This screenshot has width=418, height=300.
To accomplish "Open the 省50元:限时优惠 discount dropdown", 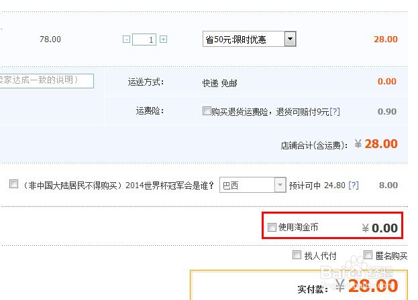I will coord(249,39).
